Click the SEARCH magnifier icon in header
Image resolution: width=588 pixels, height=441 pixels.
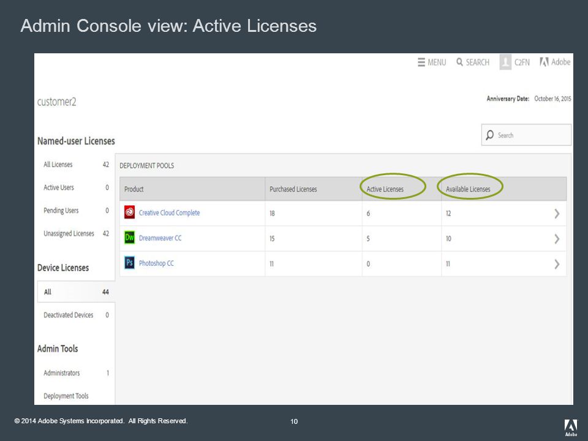tap(459, 62)
